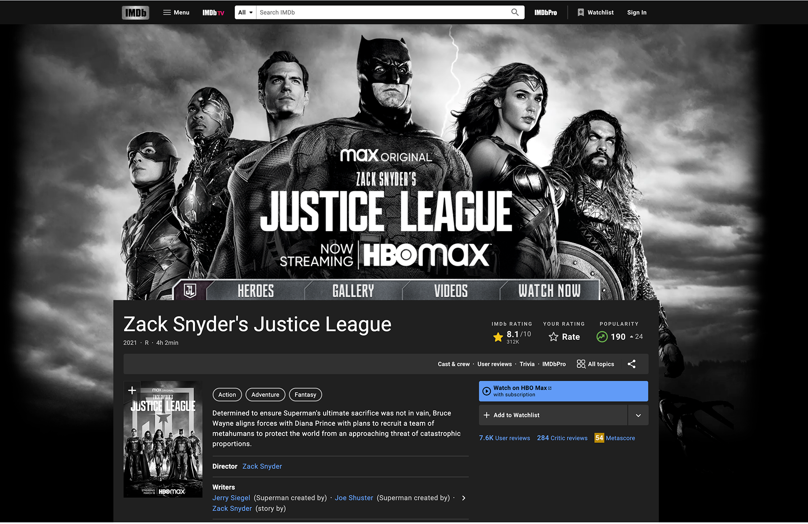Add this title to Watchlist
The width and height of the screenshot is (808, 524).
(x=553, y=415)
